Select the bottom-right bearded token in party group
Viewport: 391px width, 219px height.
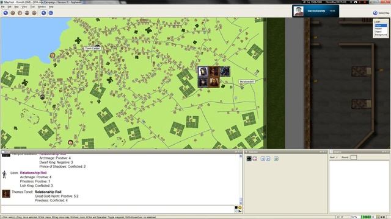[214, 83]
